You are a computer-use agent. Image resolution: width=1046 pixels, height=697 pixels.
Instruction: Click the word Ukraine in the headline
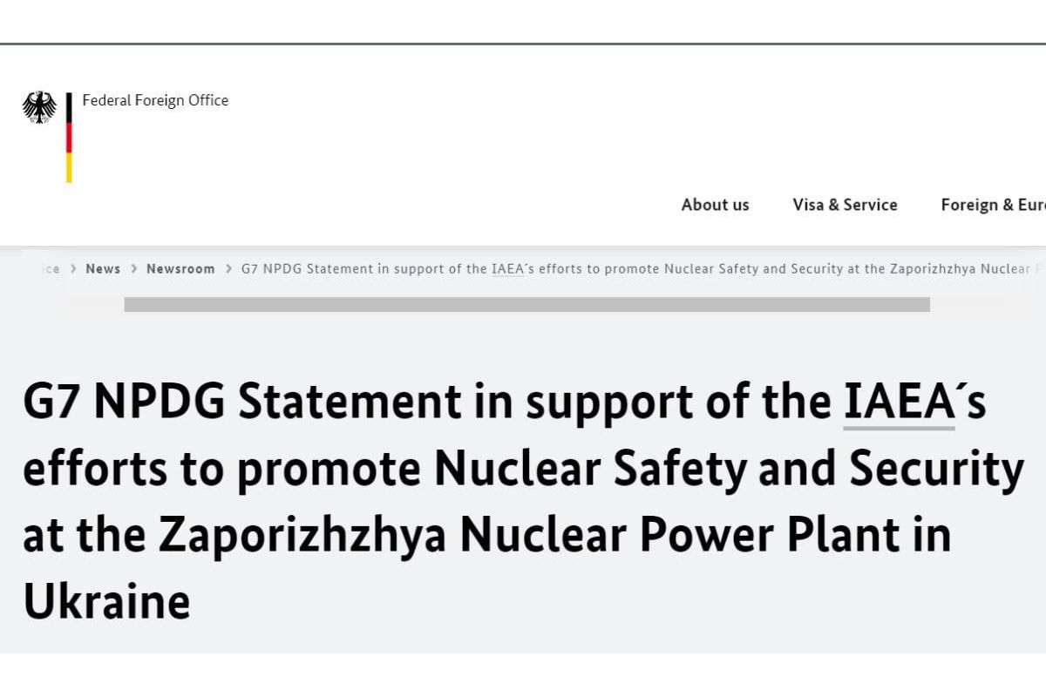[106, 601]
